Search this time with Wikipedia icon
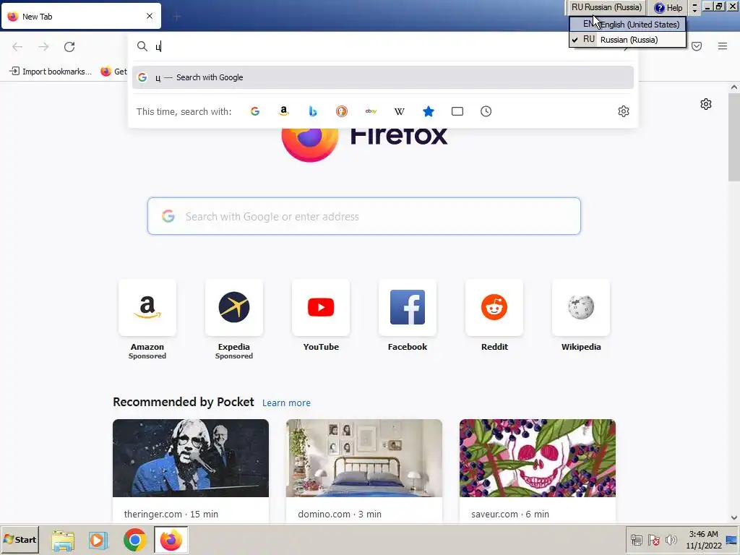The image size is (740, 555). coord(399,111)
